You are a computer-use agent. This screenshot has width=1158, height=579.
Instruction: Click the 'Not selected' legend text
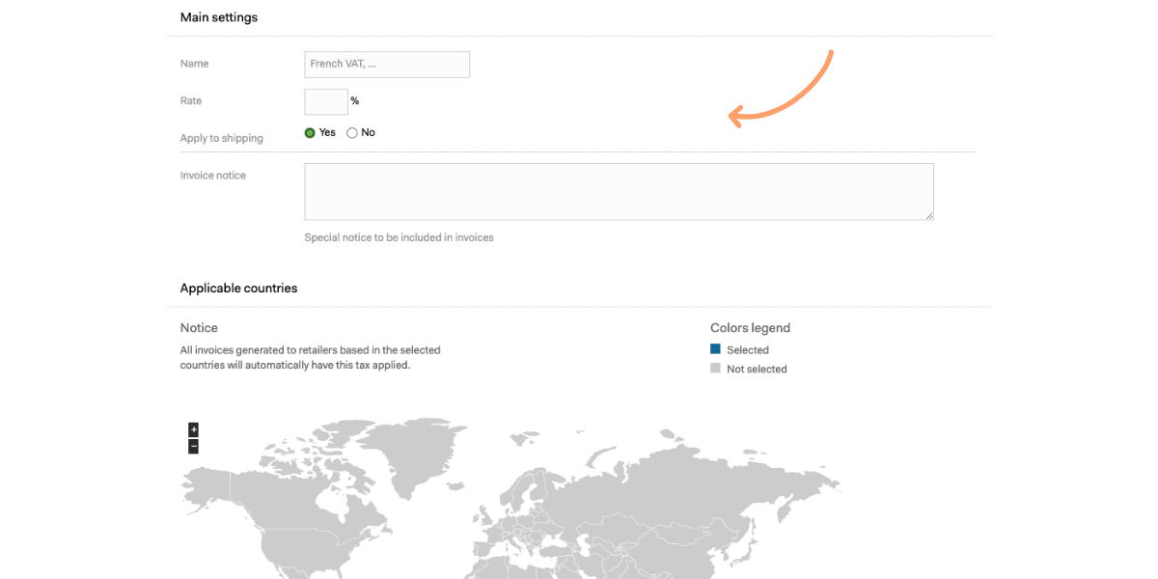pos(757,370)
